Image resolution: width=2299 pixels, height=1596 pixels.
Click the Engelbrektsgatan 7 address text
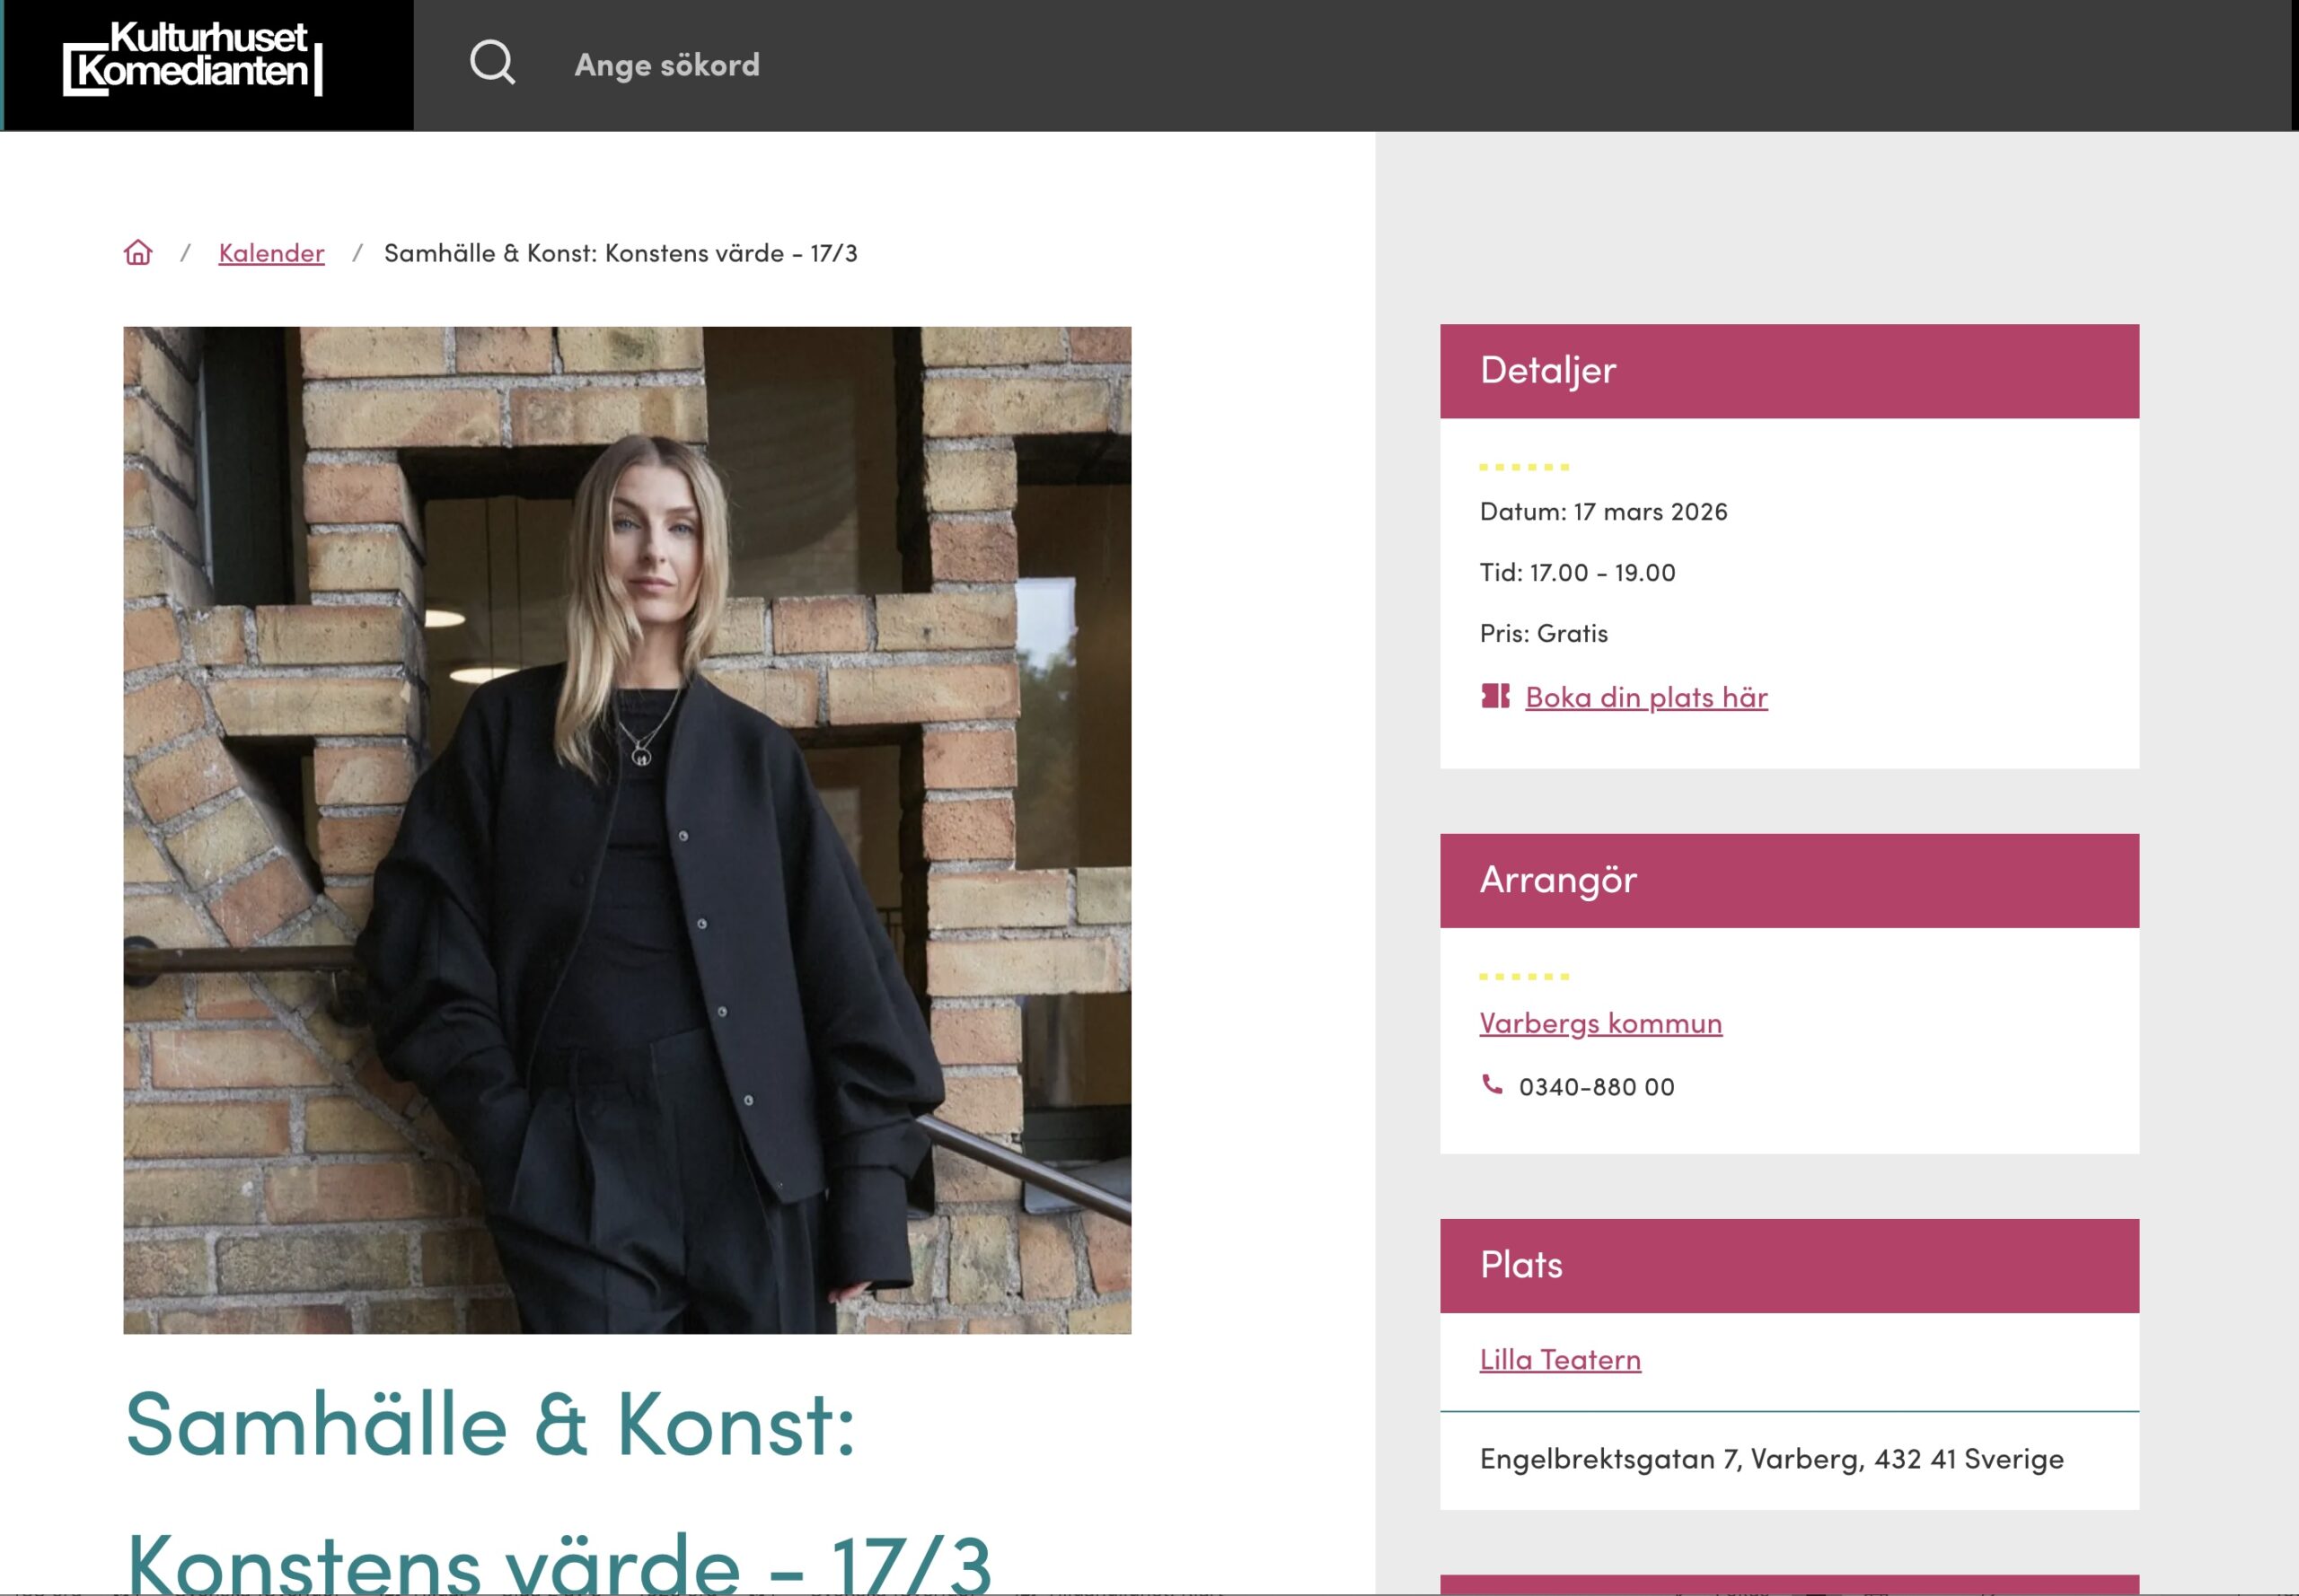(1772, 1459)
